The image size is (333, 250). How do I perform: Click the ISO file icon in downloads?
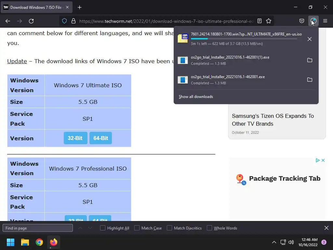point(183,38)
